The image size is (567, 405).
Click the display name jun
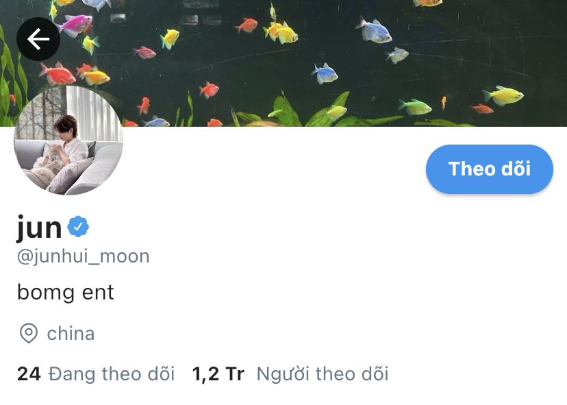[40, 228]
